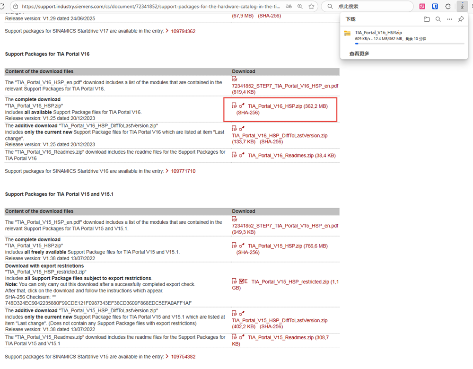Download TIA_Portal_V15_Readmes.zip
Image resolution: width=473 pixels, height=369 pixels.
[x=281, y=338]
